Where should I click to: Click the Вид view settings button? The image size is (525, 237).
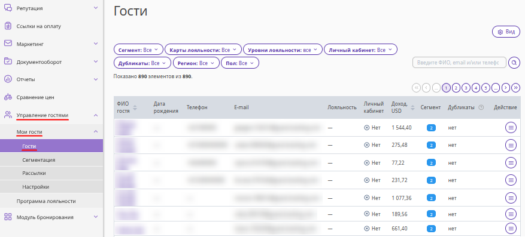[506, 32]
